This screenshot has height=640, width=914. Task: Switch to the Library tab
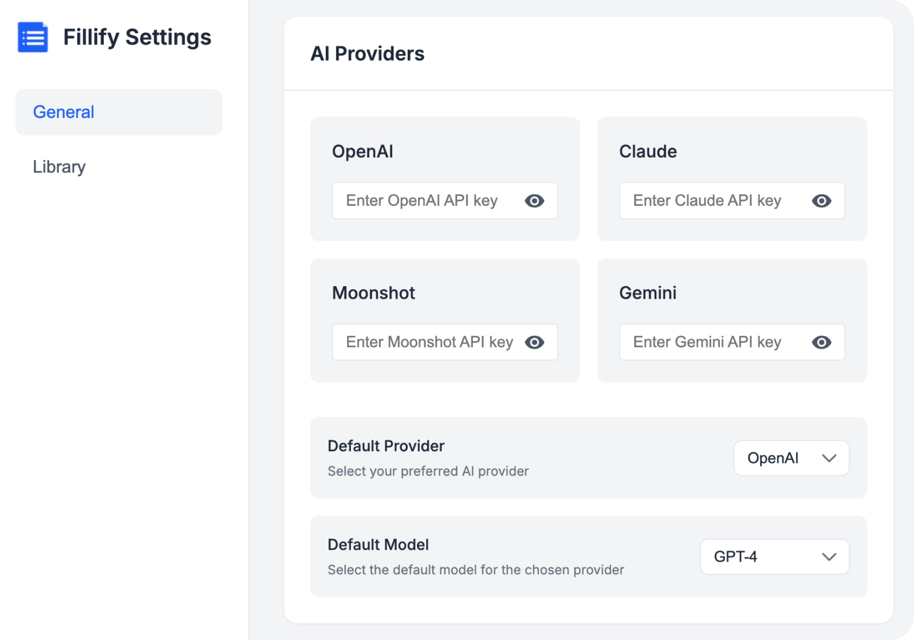[x=59, y=167]
